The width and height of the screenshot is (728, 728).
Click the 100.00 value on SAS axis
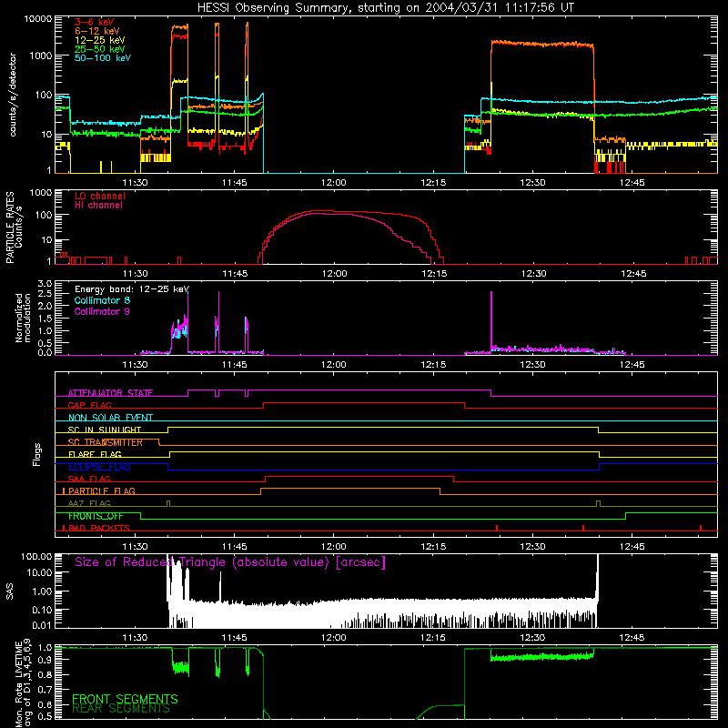(36, 556)
